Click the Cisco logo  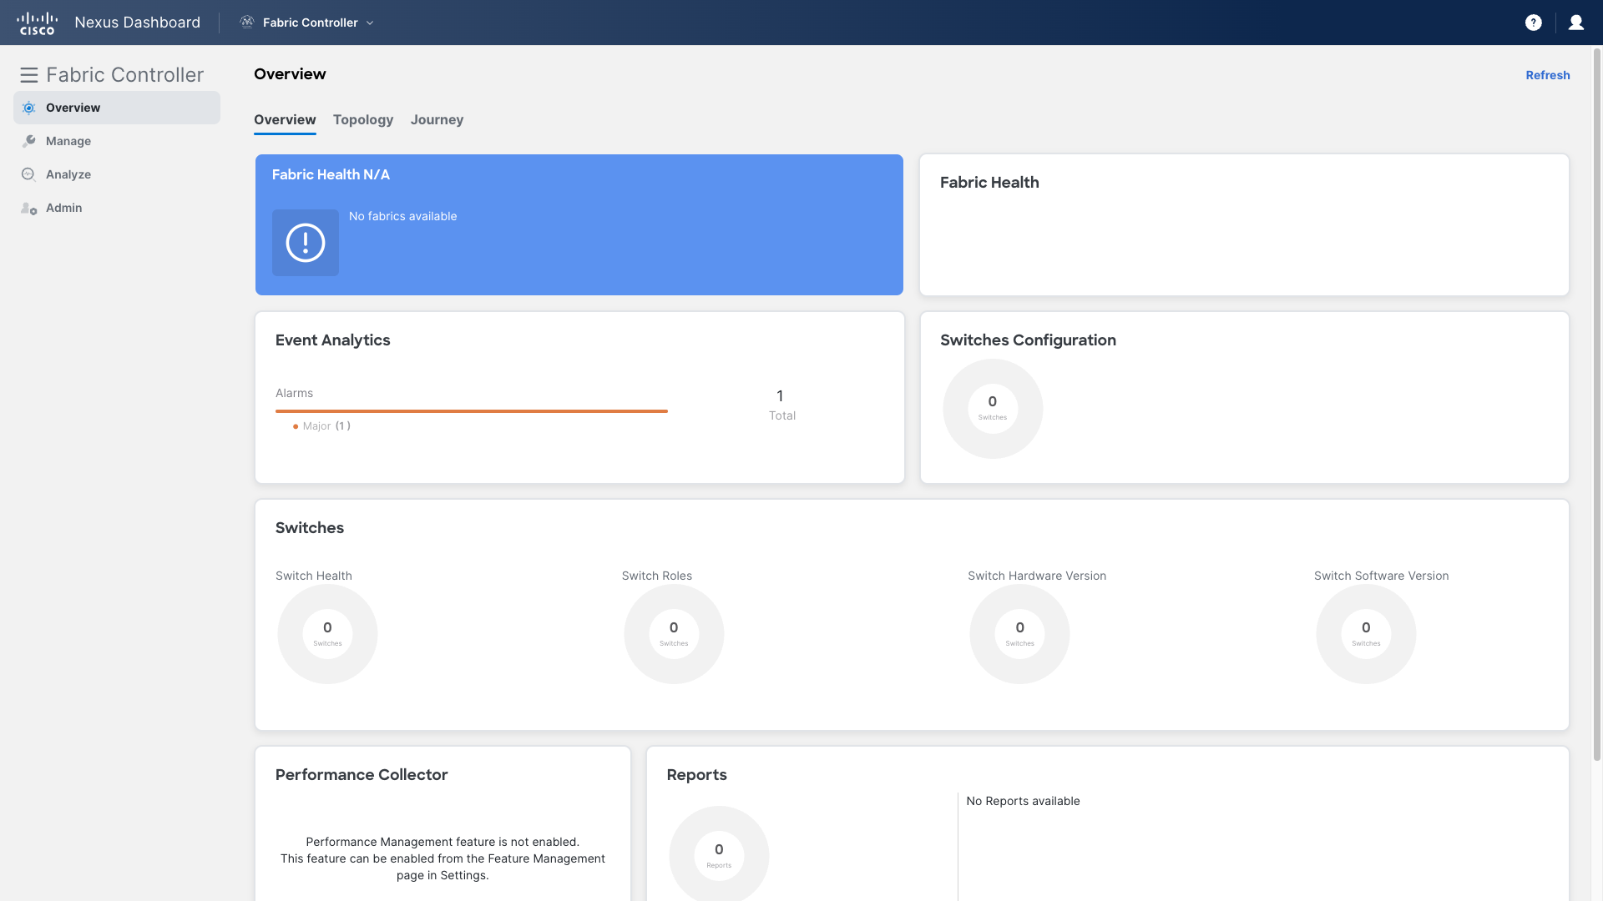point(37,23)
